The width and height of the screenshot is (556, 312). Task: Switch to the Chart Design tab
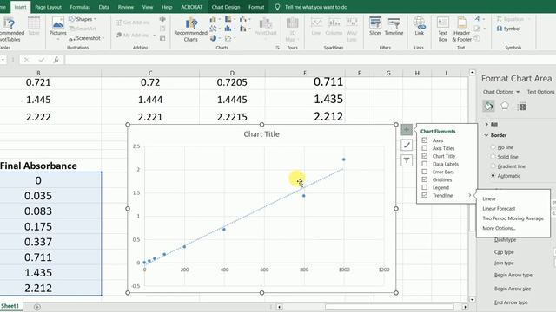[x=226, y=7]
